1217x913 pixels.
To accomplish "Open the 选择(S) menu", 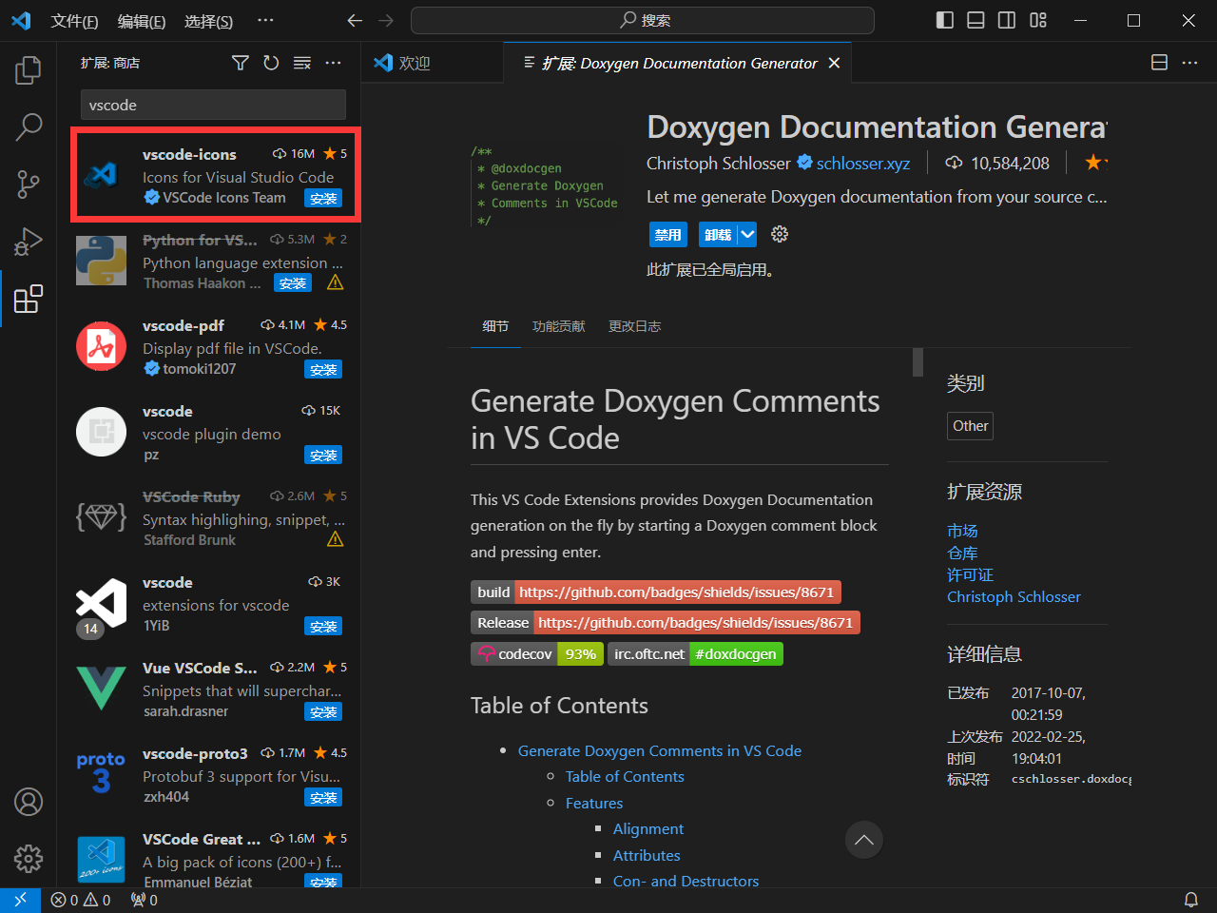I will (208, 21).
